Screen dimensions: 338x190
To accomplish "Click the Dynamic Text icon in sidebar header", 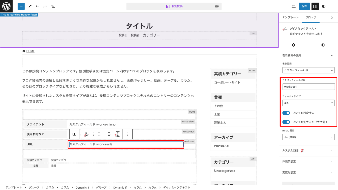I will tap(285, 29).
